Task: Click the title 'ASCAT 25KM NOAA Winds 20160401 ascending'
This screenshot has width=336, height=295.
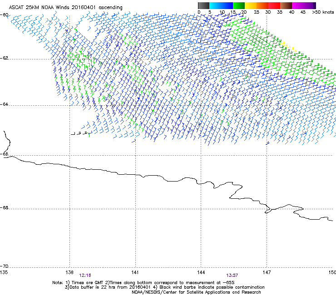Action: [x=65, y=8]
